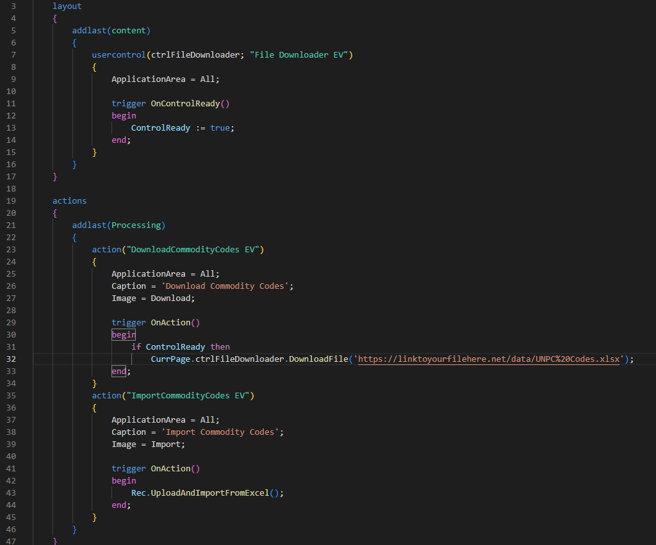Click line number 32 in the gutter
Image resolution: width=656 pixels, height=545 pixels.
(12, 359)
